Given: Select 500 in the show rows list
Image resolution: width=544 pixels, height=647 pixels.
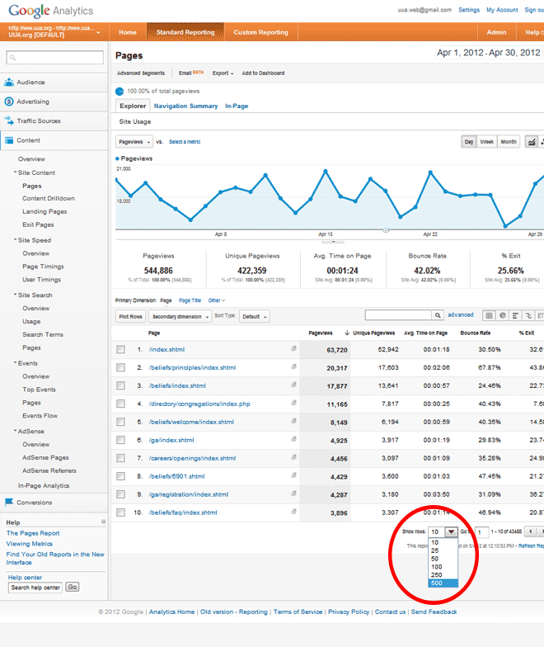Looking at the screenshot, I should (443, 583).
